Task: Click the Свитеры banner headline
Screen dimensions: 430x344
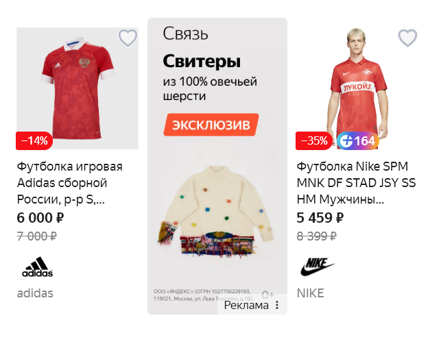Action: (202, 61)
